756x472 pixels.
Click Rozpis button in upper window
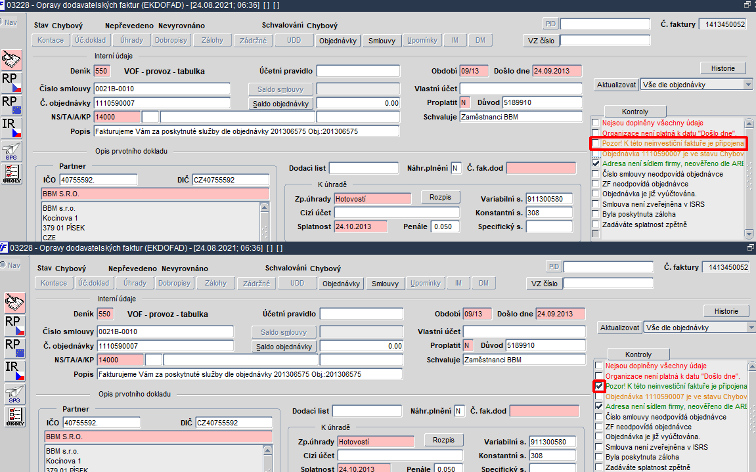[x=440, y=197]
